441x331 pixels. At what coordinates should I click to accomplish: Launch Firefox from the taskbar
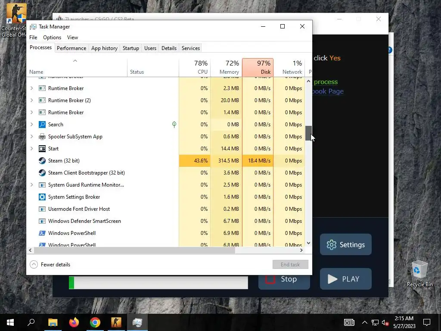tap(74, 322)
